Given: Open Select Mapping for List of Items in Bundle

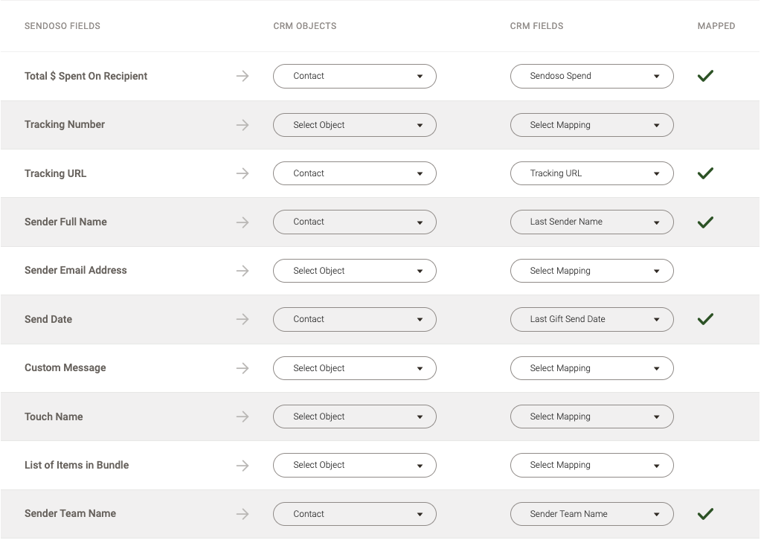Looking at the screenshot, I should pos(591,466).
